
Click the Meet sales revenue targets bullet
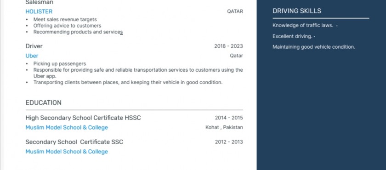click(65, 19)
